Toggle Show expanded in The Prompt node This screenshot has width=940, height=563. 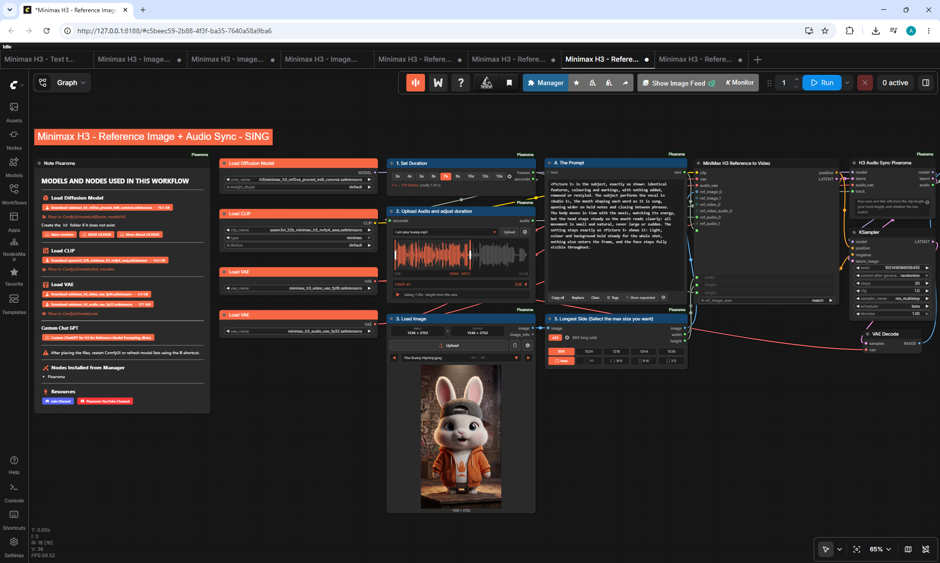point(640,297)
